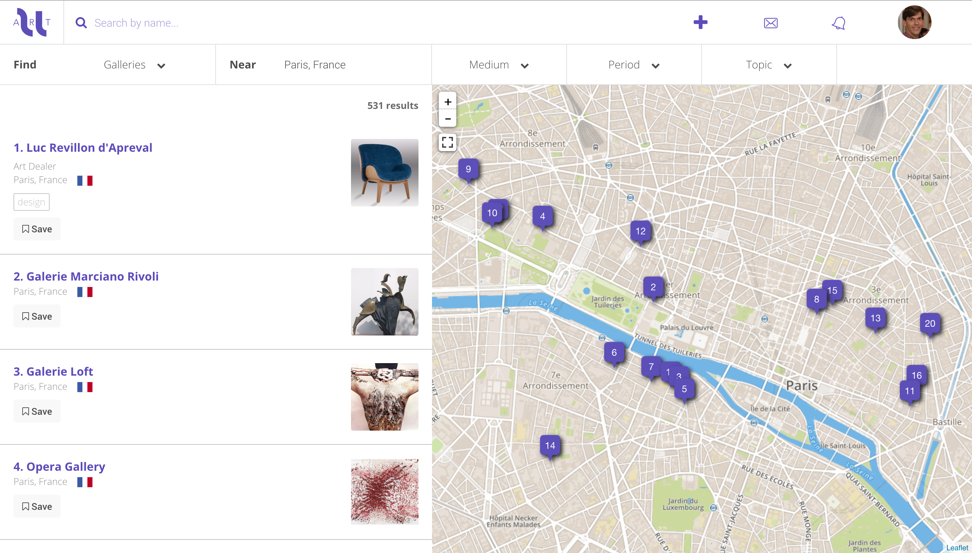This screenshot has width=972, height=553.
Task: Save Luc Revillon d'Apreval listing
Action: [x=37, y=229]
